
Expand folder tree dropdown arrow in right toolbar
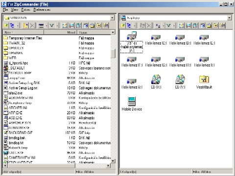(135, 25)
